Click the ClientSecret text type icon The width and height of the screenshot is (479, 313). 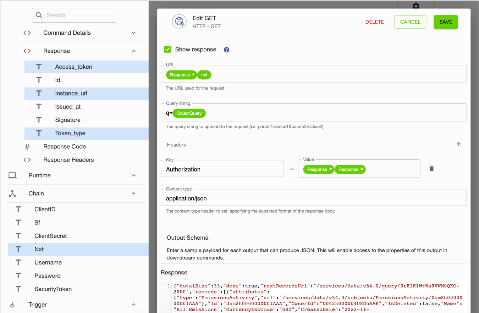pos(18,236)
